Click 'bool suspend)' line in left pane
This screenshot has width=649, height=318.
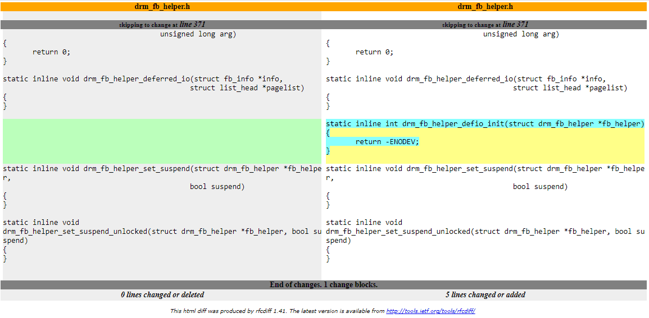click(x=217, y=187)
